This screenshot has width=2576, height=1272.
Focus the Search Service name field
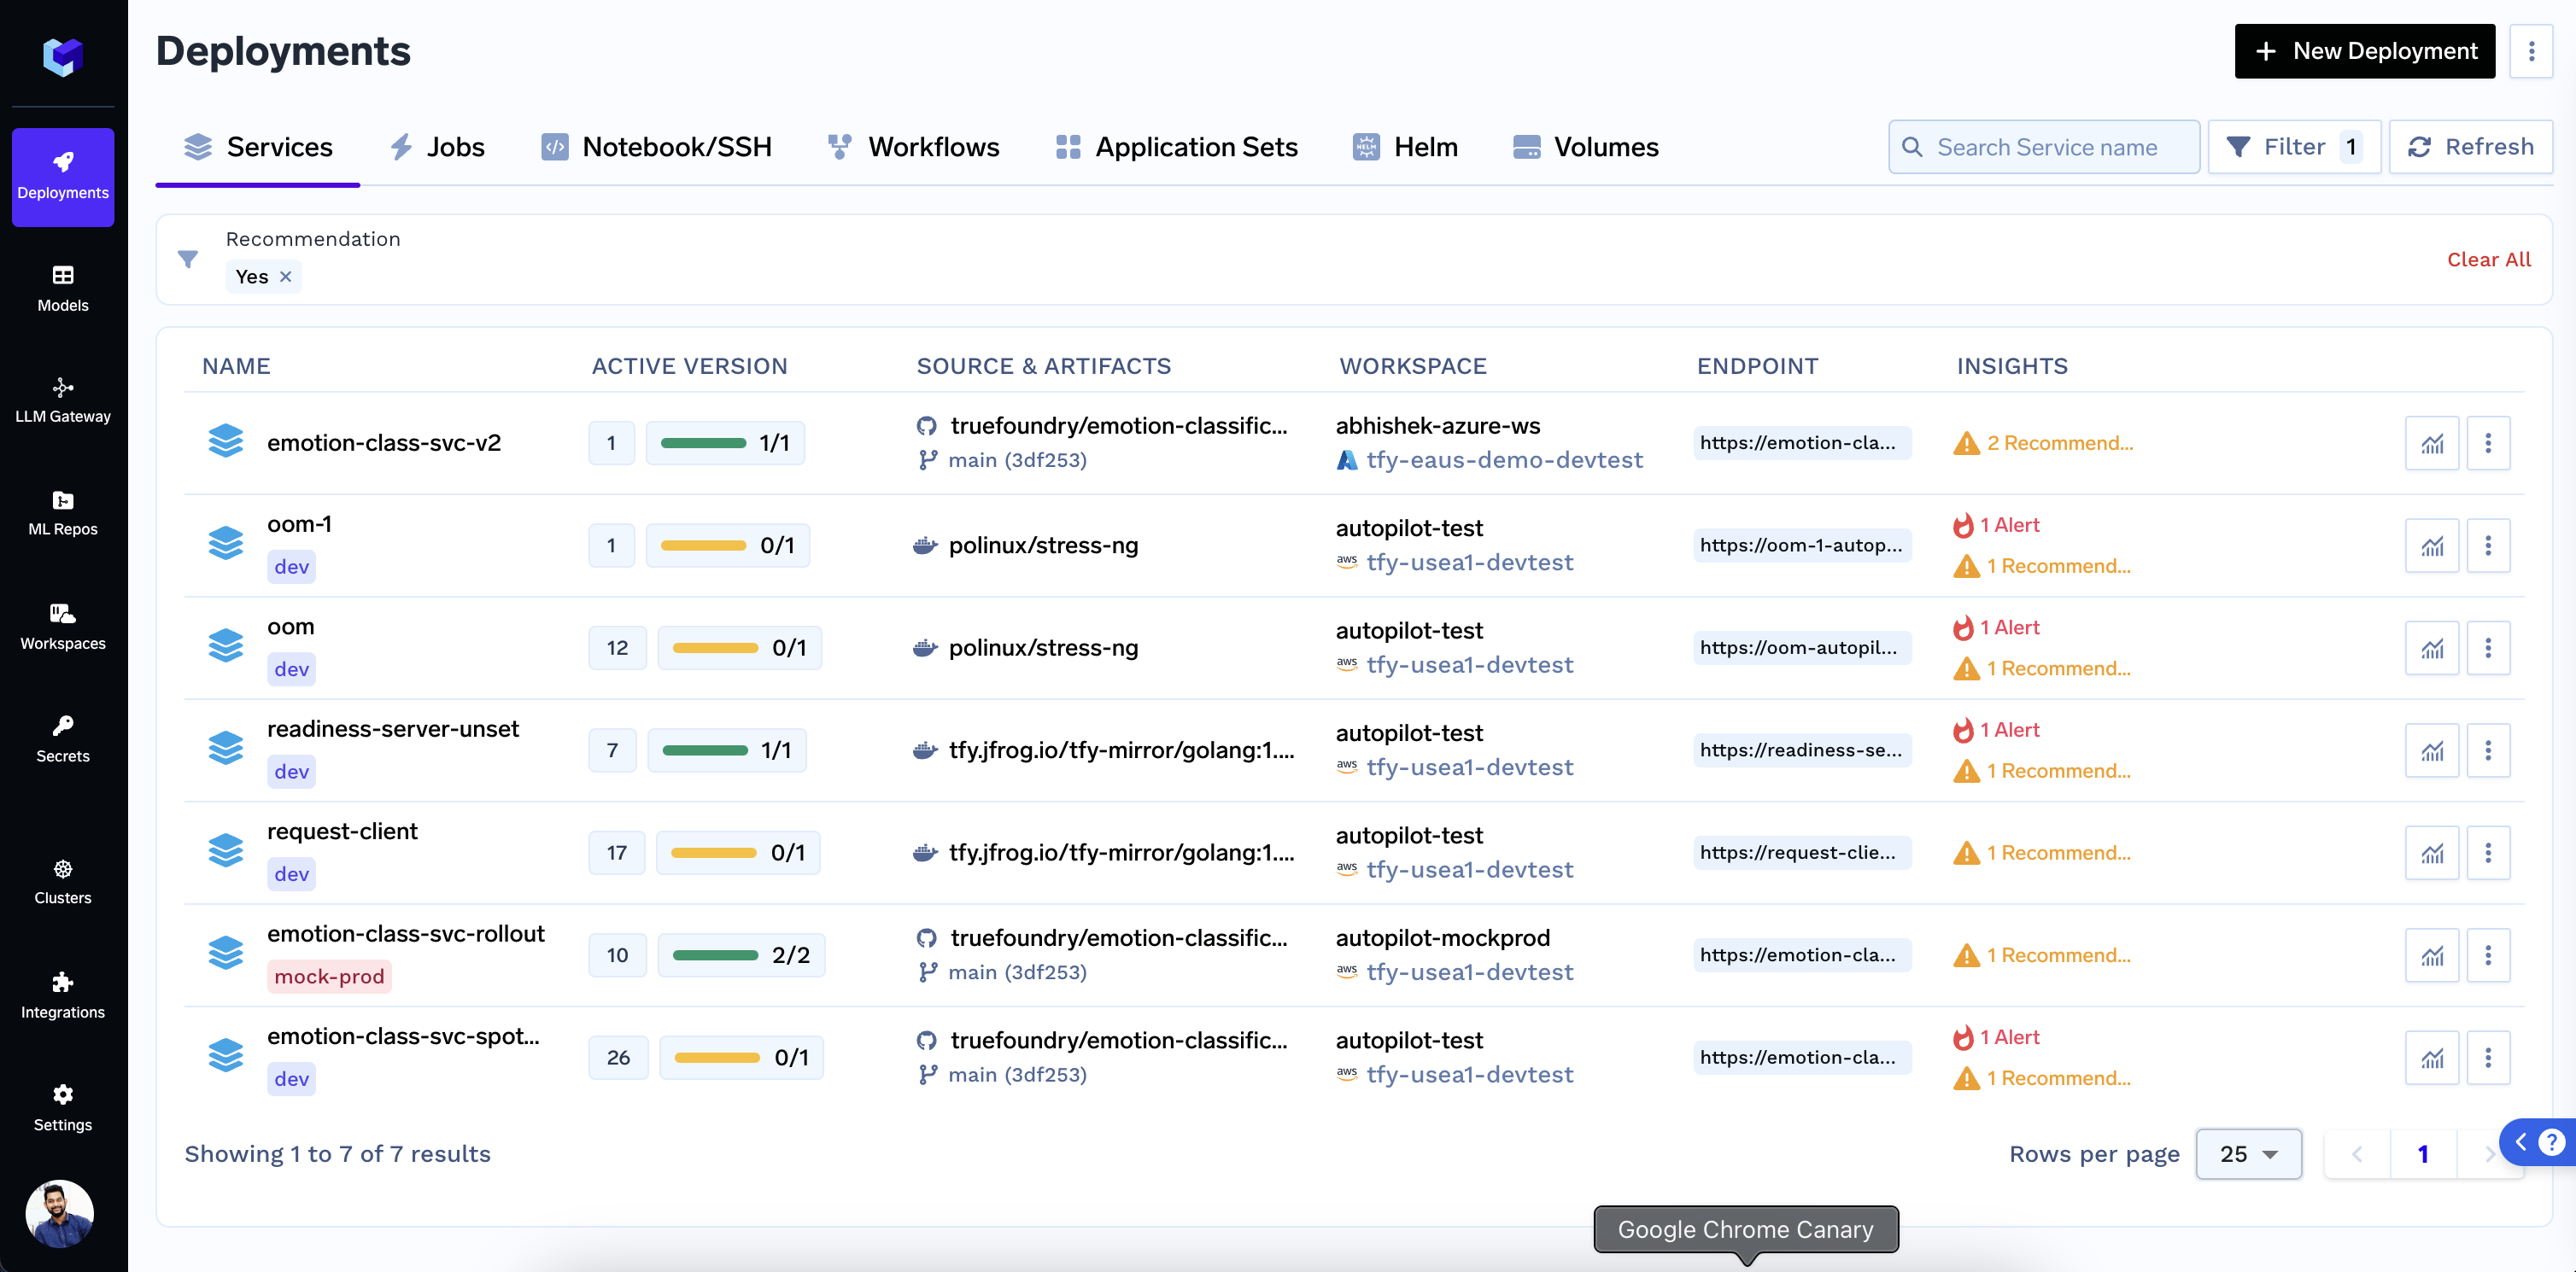(2045, 147)
